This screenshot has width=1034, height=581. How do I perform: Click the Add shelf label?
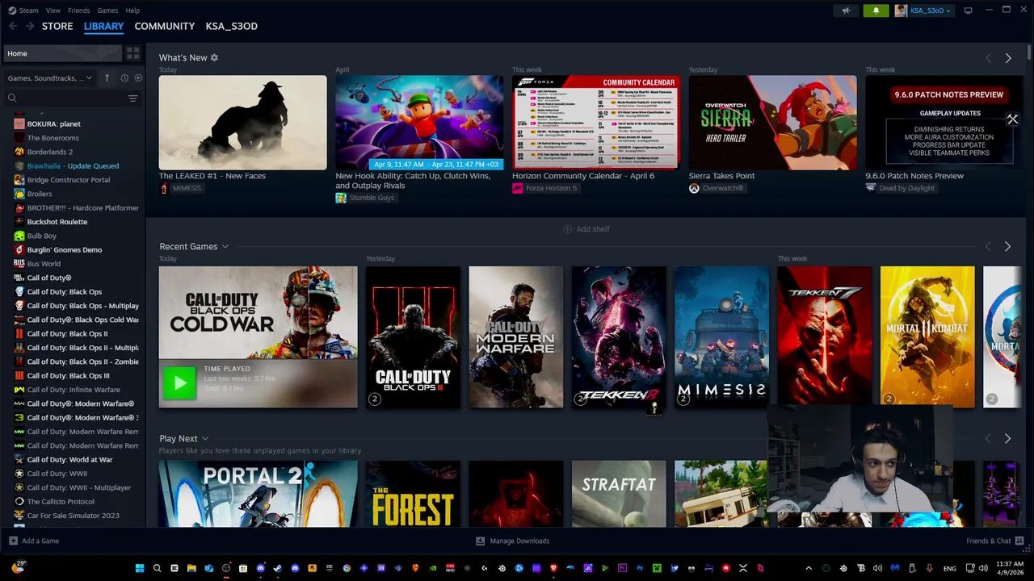[x=593, y=229]
